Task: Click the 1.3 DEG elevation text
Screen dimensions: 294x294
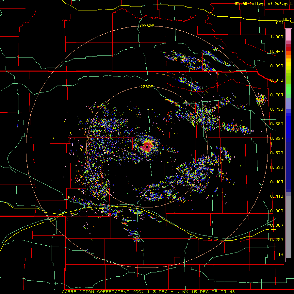Action: pyautogui.click(x=157, y=292)
